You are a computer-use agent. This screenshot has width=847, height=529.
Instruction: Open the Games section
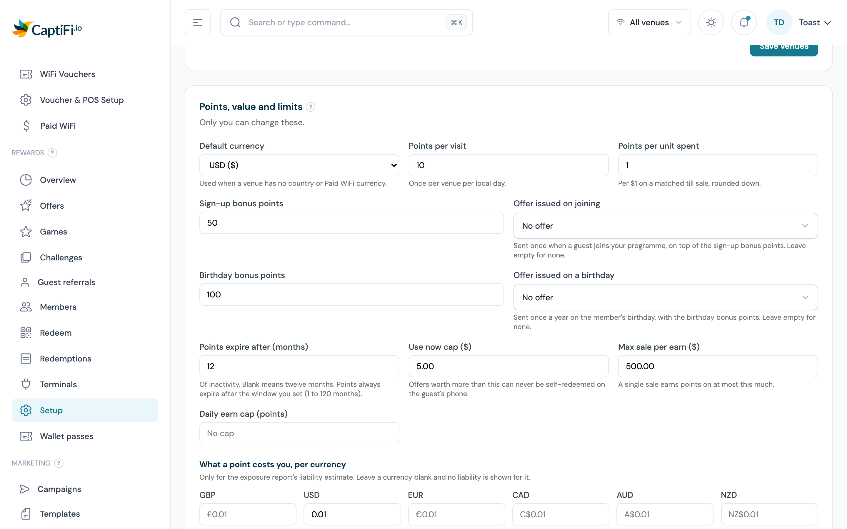pos(85,232)
